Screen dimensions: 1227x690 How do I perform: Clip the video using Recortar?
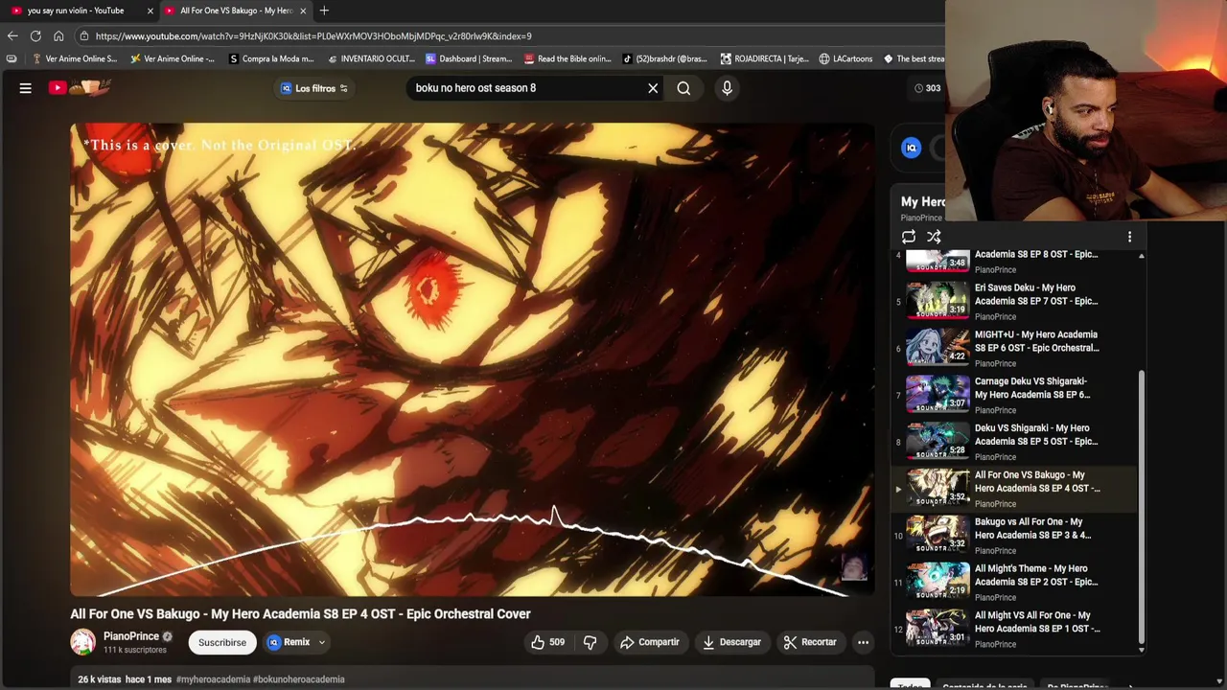[x=810, y=642]
